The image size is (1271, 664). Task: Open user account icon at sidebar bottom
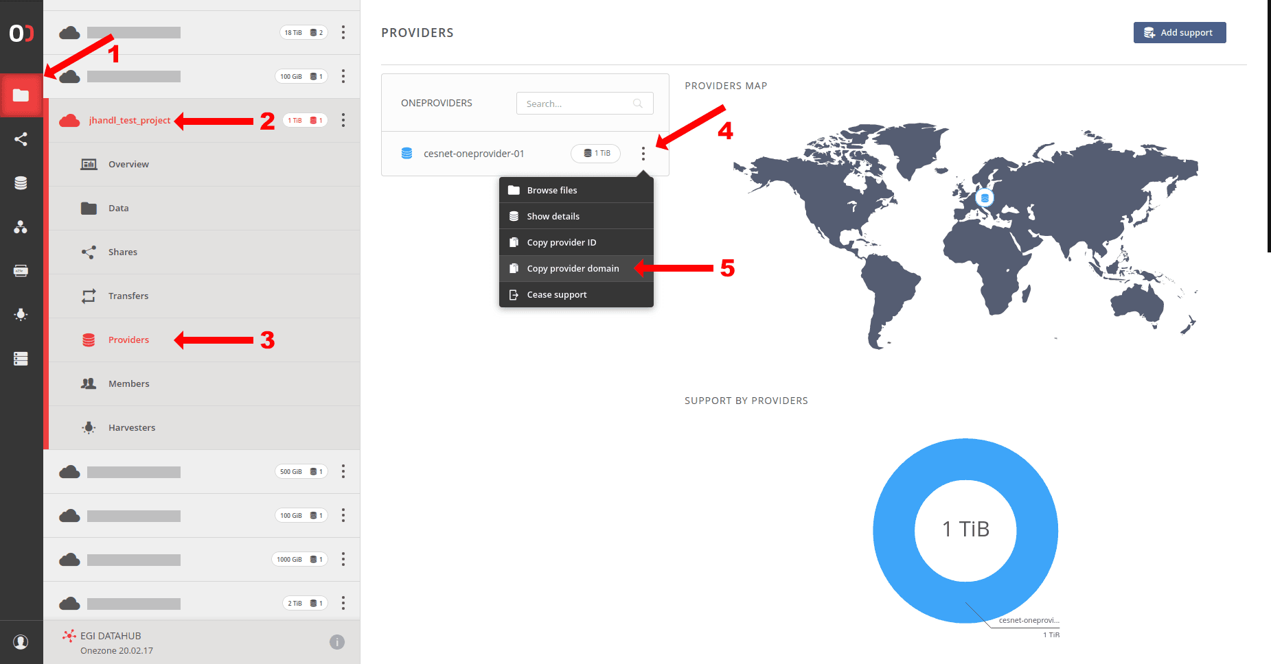21,642
